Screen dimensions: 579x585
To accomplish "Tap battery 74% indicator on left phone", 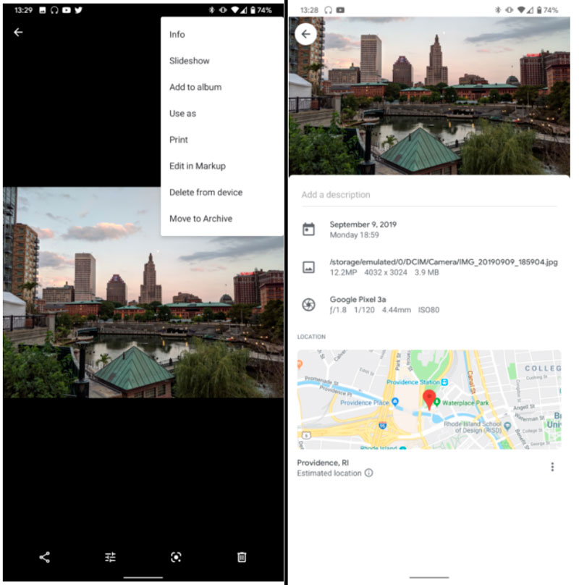I will pyautogui.click(x=261, y=10).
